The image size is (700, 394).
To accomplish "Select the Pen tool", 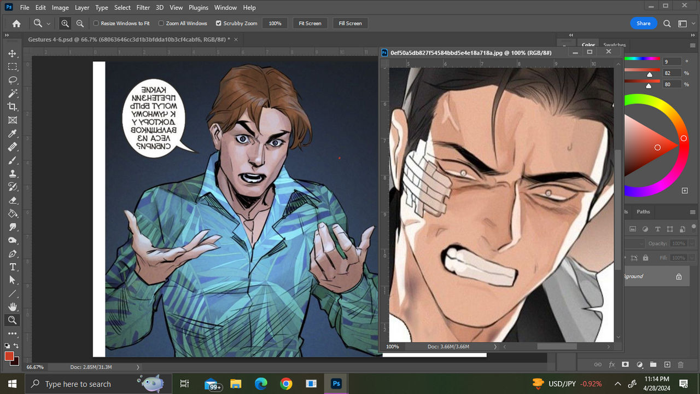I will click(13, 253).
